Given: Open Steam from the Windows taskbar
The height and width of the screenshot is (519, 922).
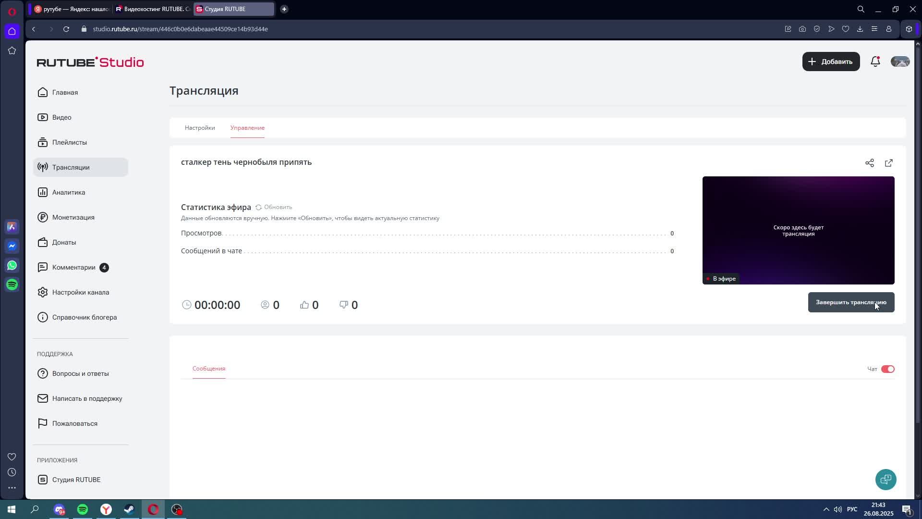Looking at the screenshot, I should pos(129,509).
